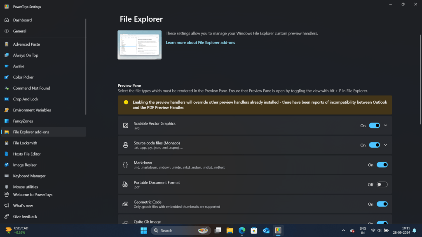Open the notification bell in taskbar
Image resolution: width=422 pixels, height=237 pixels.
[415, 230]
